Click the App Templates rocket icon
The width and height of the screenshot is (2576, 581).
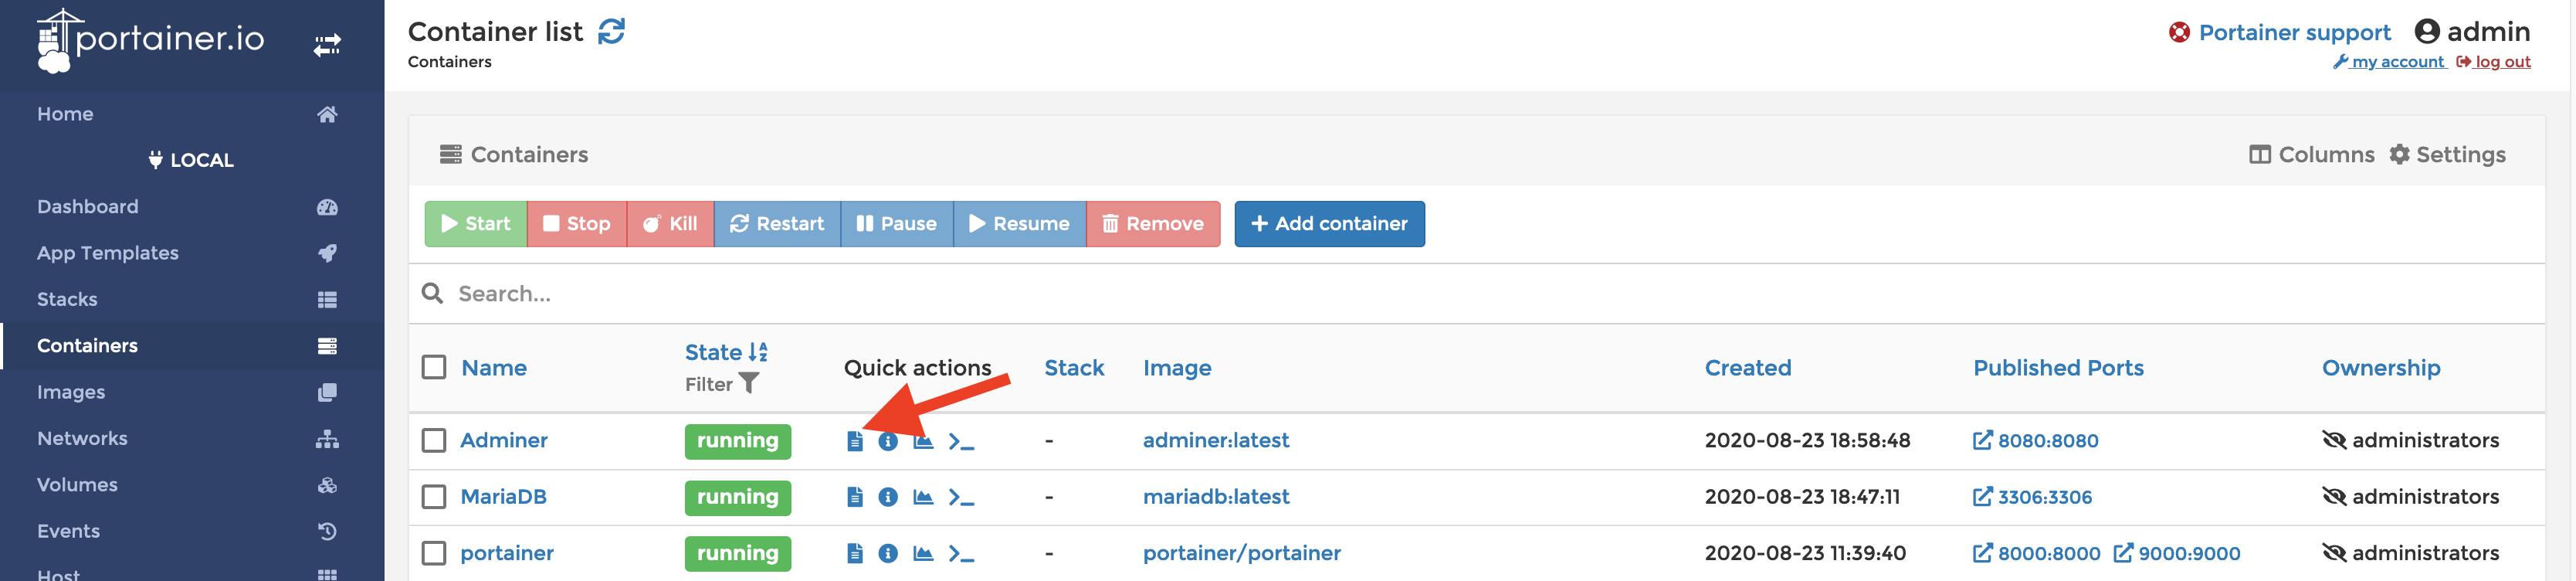coord(327,253)
